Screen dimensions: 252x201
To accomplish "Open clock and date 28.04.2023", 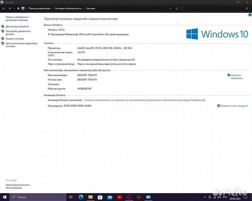I will 235,197.
